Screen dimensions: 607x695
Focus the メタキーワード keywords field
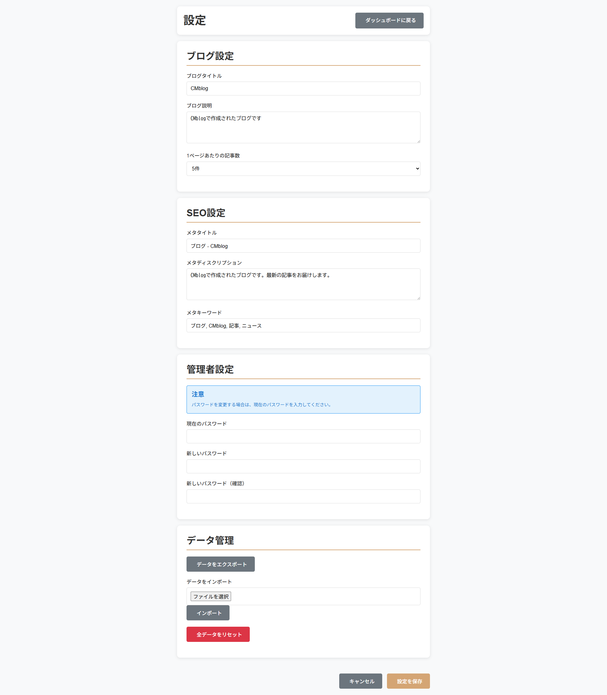click(303, 325)
